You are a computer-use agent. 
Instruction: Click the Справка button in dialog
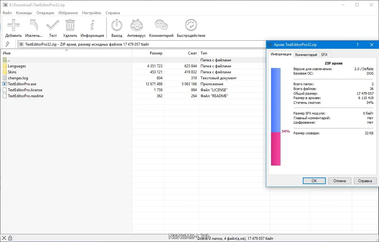click(x=365, y=181)
